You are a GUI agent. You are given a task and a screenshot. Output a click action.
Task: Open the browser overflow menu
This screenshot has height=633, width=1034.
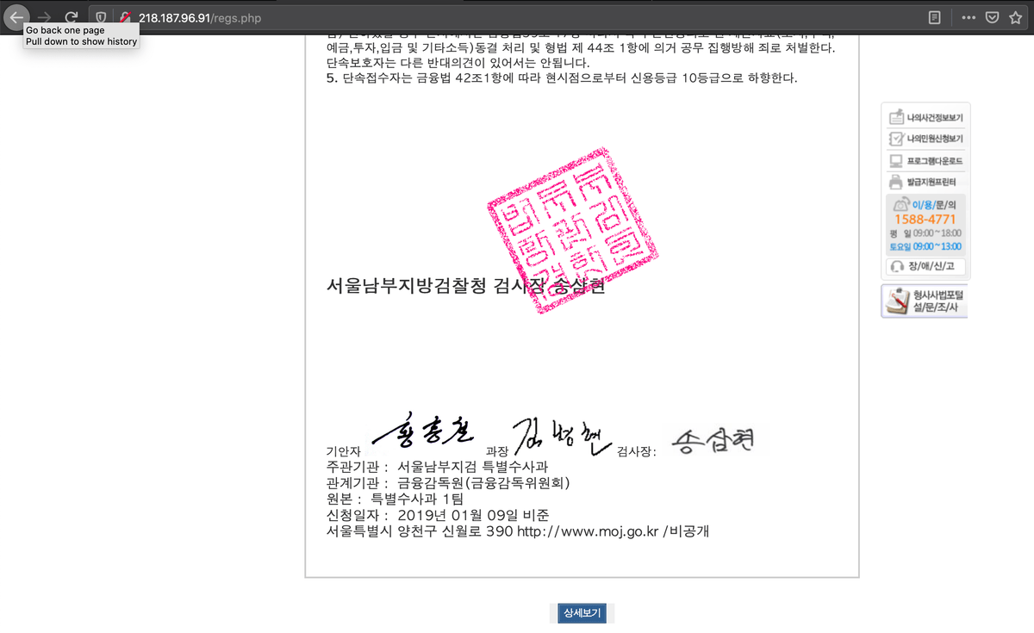(x=970, y=16)
